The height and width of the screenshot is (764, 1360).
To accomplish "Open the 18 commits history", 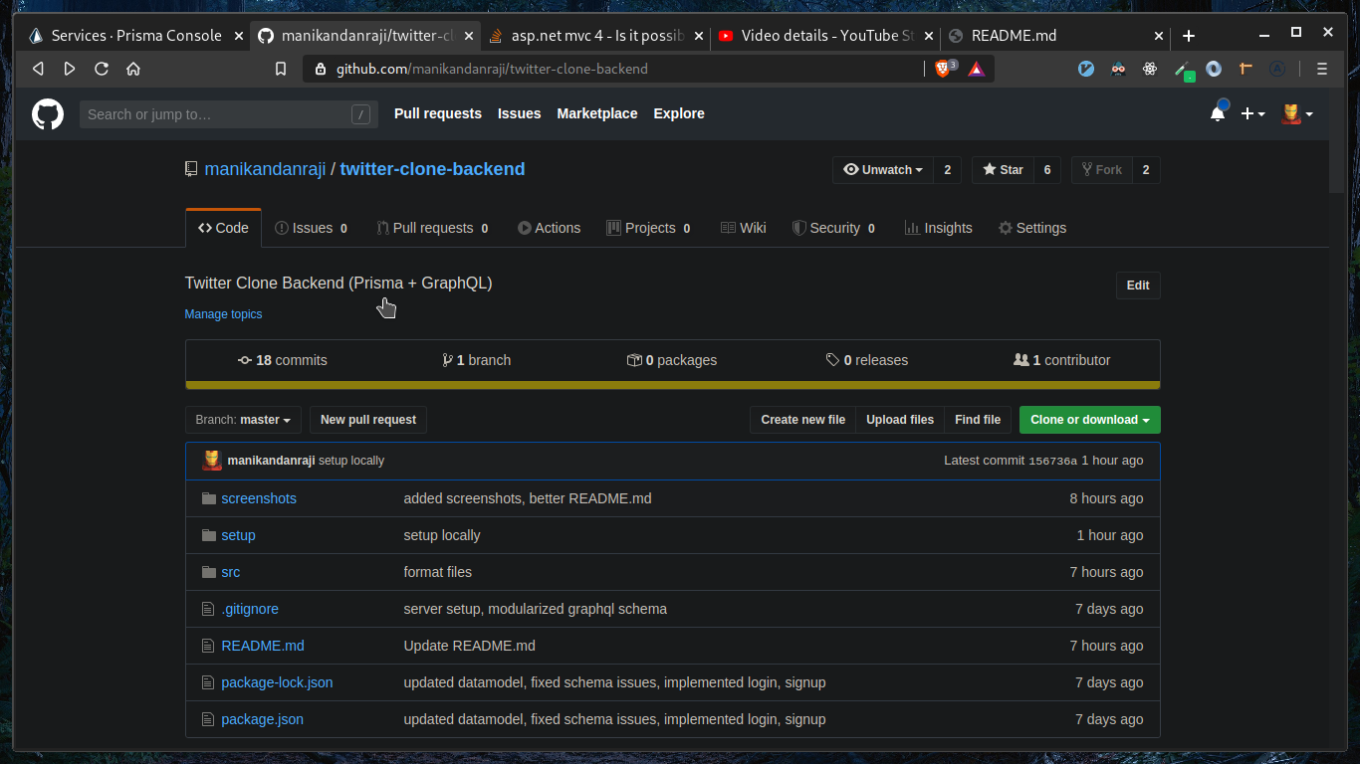I will (283, 360).
